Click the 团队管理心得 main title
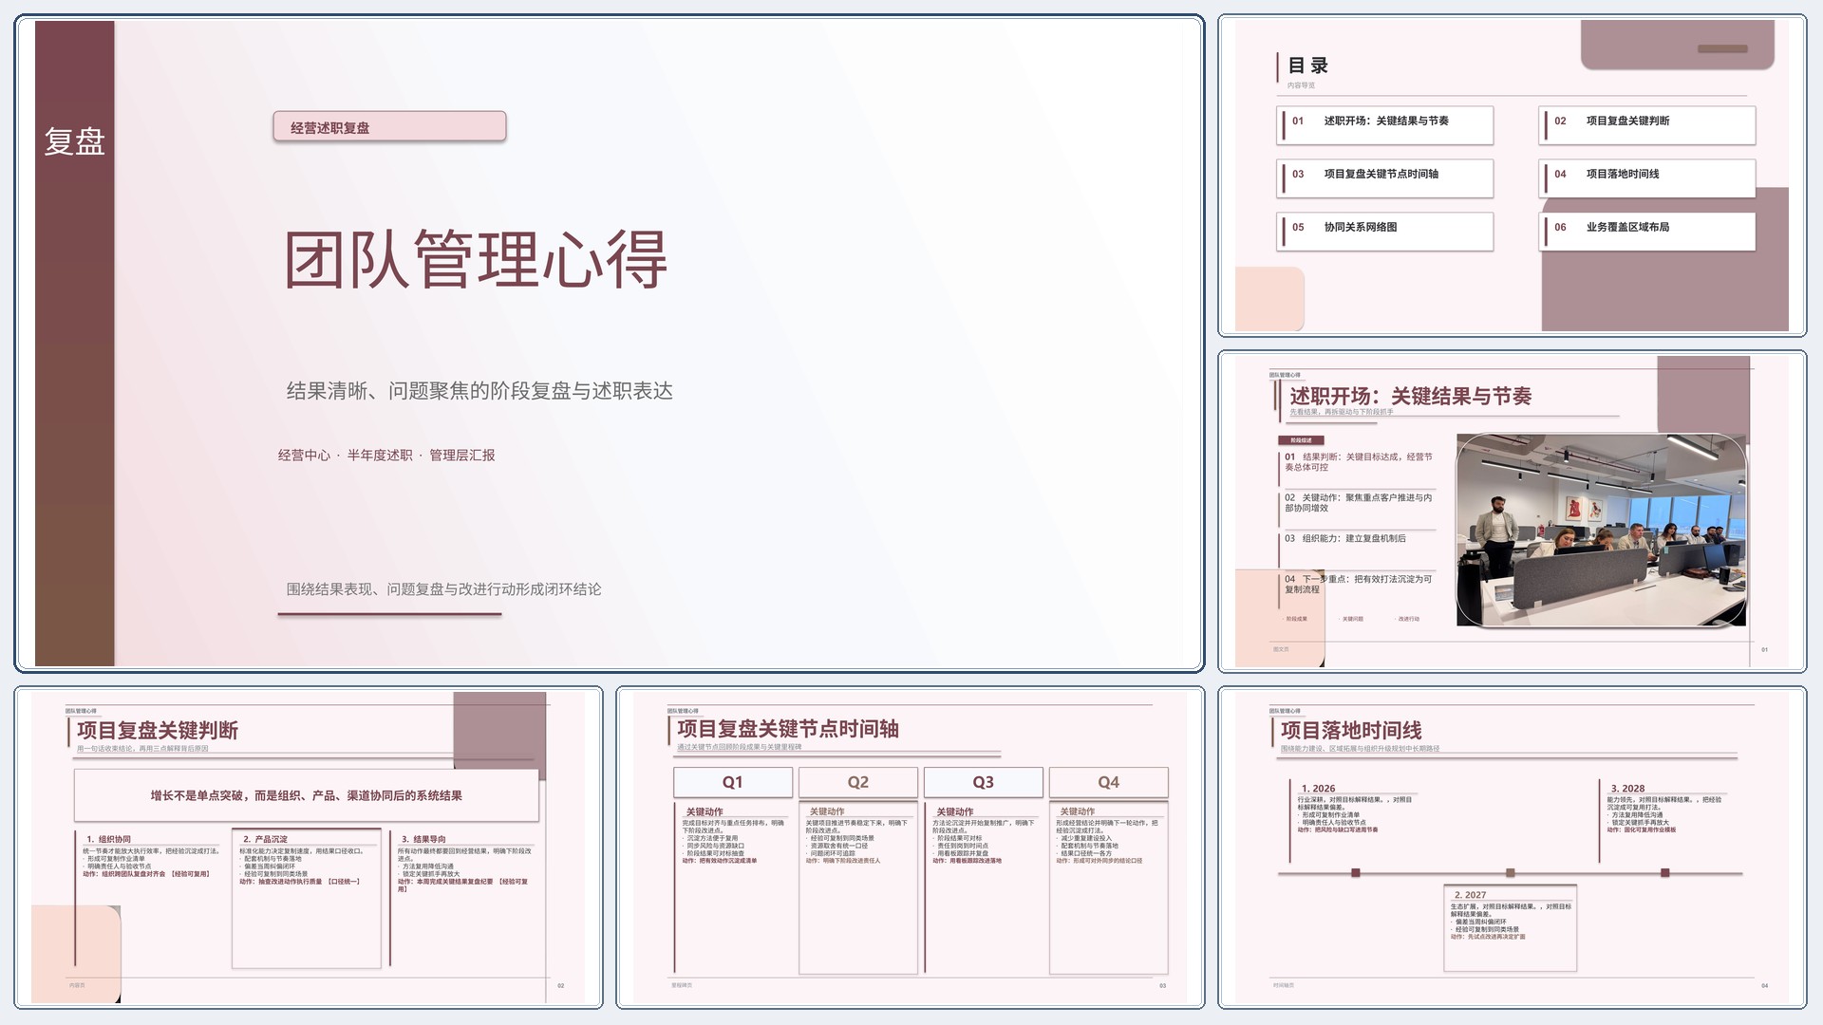The image size is (1823, 1025). [476, 258]
